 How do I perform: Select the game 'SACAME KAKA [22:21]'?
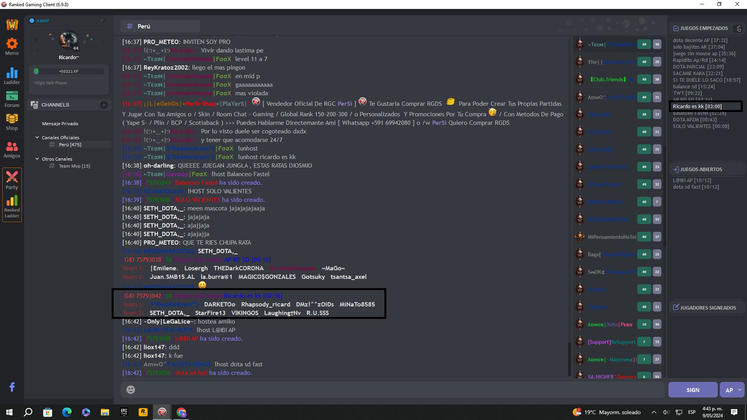tap(698, 73)
